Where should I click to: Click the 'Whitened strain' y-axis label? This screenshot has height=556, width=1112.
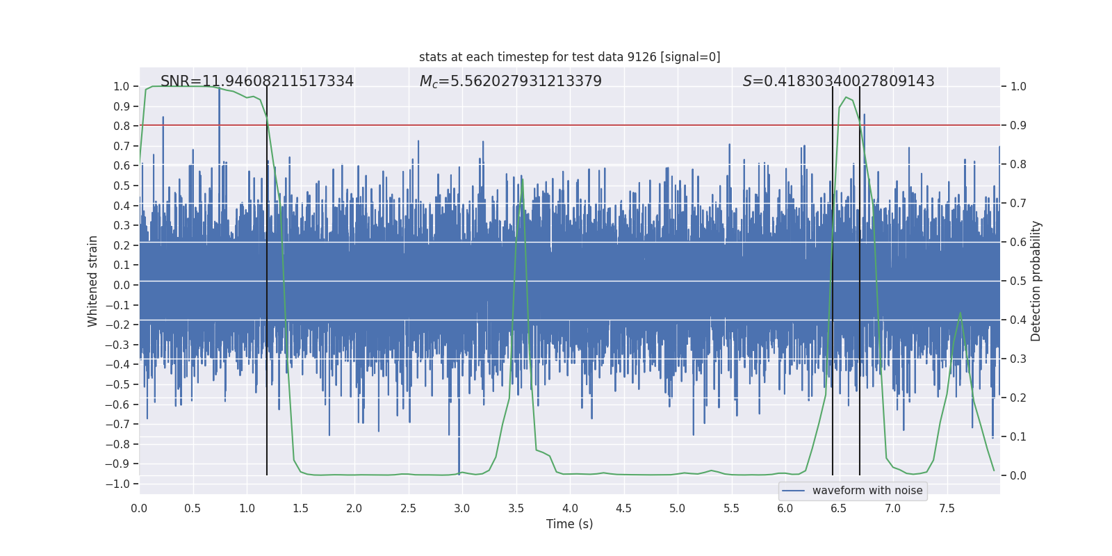point(92,281)
